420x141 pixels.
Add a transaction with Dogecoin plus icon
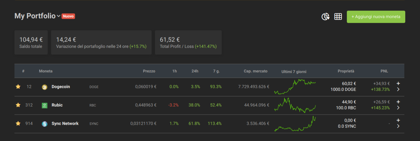pos(398,83)
